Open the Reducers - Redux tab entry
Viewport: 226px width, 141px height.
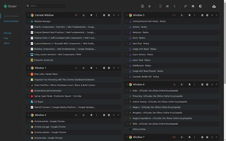coord(141,32)
